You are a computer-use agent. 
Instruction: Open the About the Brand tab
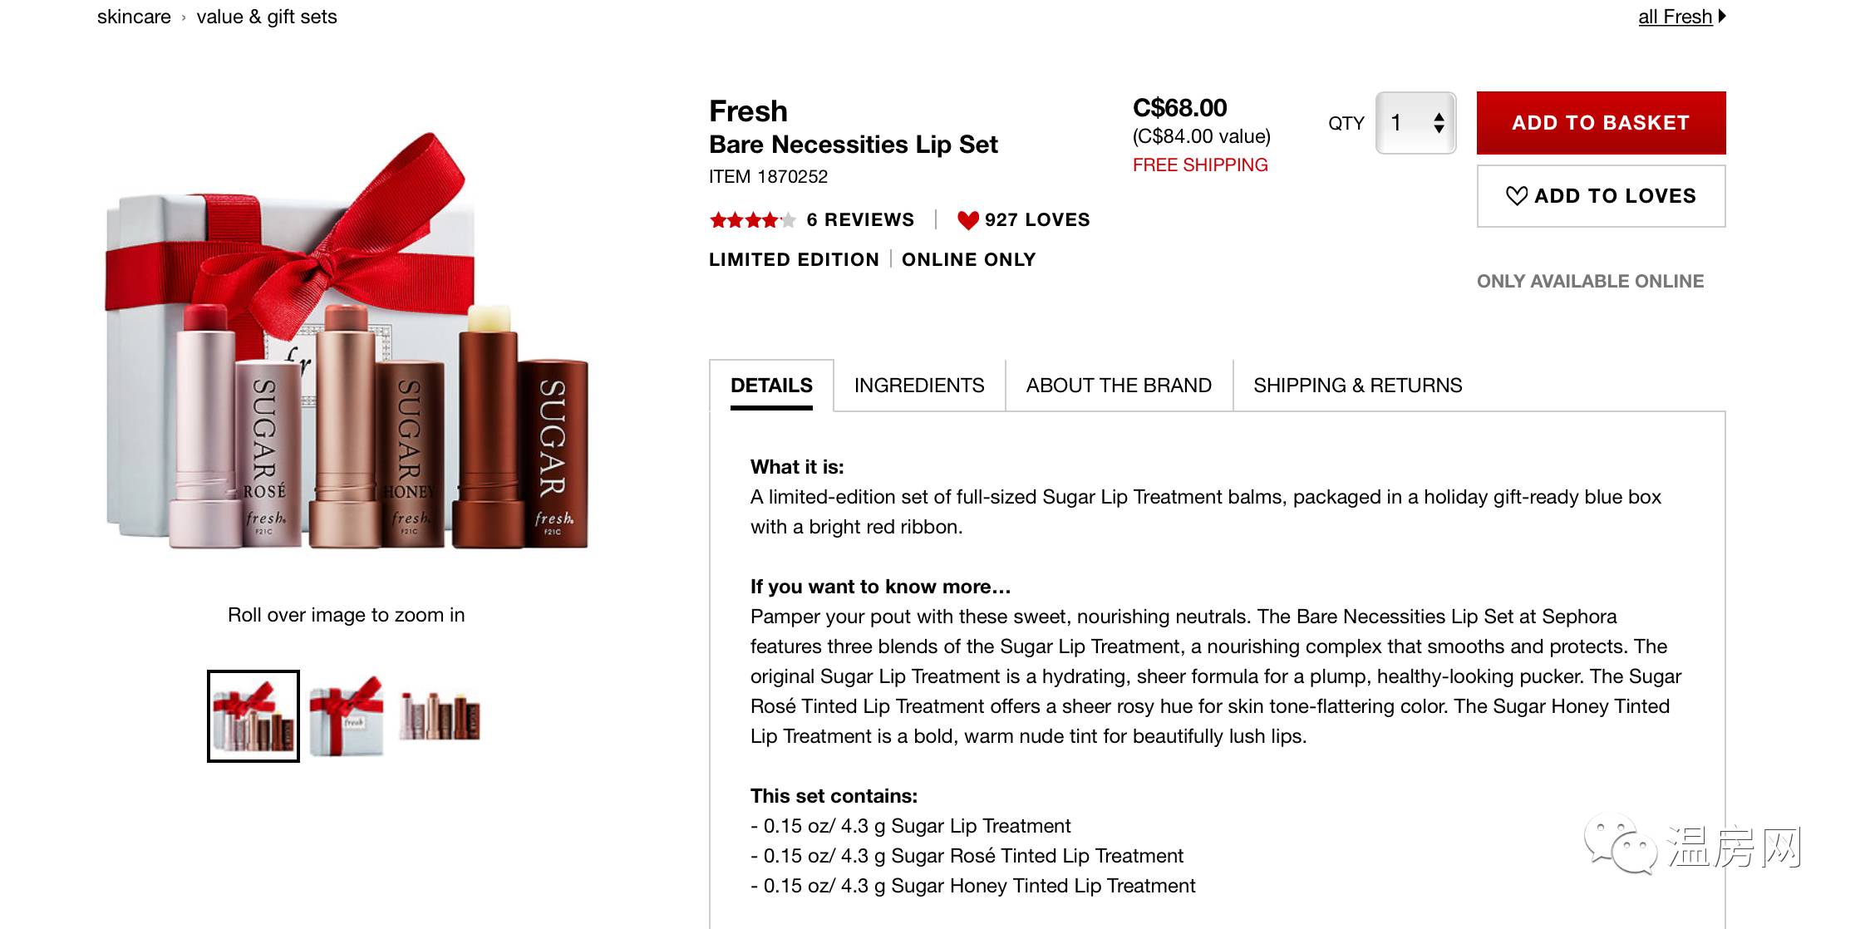pos(1118,386)
